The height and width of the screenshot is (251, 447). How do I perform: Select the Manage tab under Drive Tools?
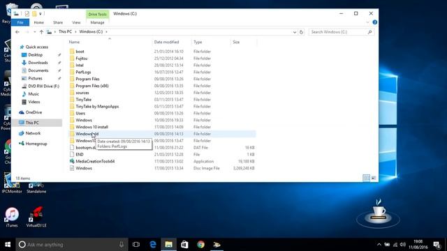[97, 22]
